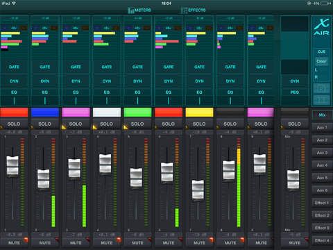Open GATE settings for channel 4
The image size is (333, 250).
[x=107, y=67]
